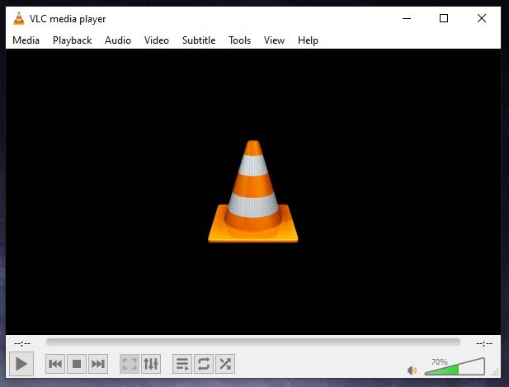Viewport: 509px width, 387px height.
Task: Click VLC cone icon in title bar
Action: click(x=19, y=18)
